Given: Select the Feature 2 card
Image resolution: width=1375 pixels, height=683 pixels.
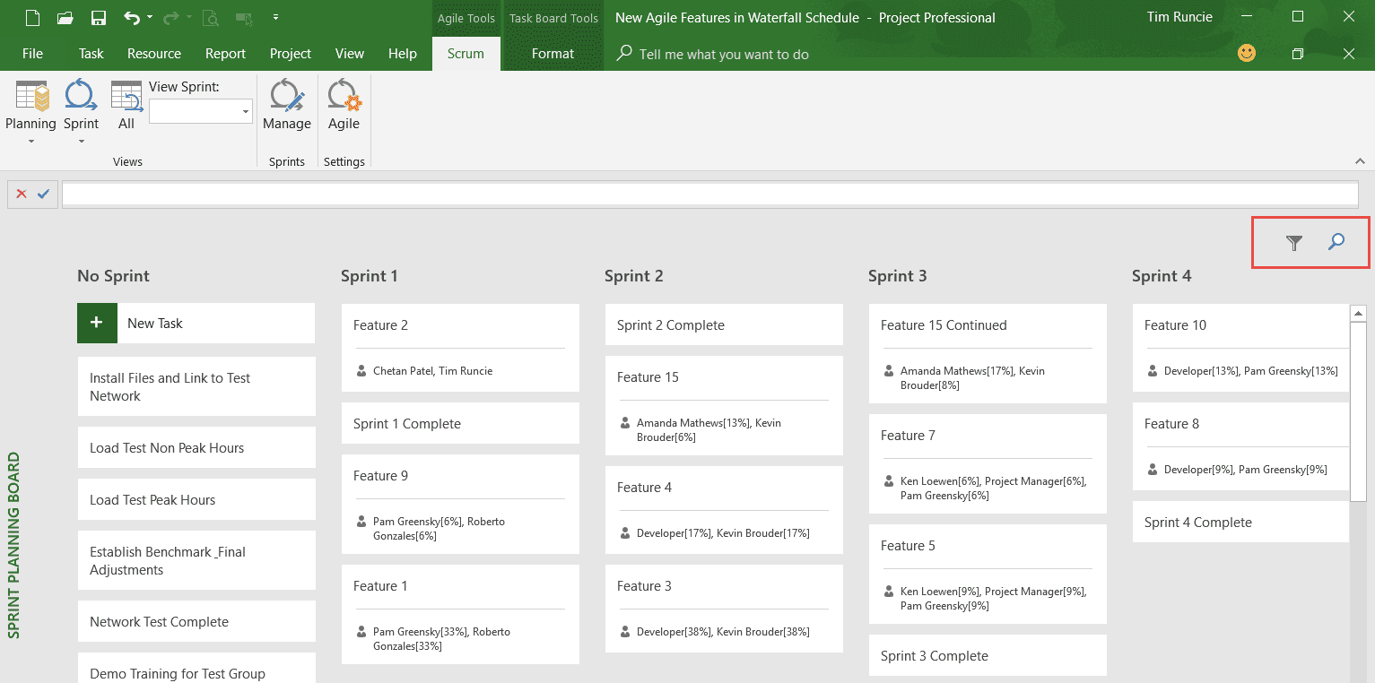Looking at the screenshot, I should pos(460,348).
